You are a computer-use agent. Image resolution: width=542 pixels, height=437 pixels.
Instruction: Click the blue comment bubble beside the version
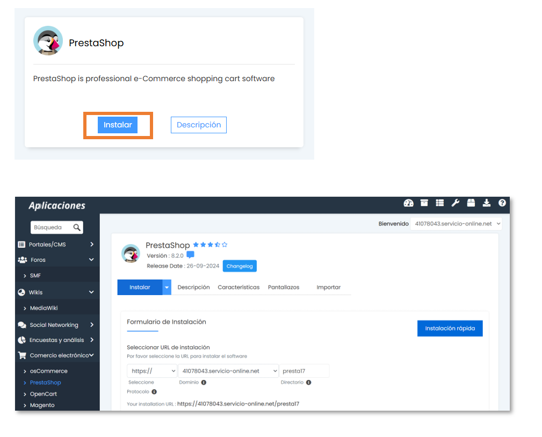tap(190, 255)
